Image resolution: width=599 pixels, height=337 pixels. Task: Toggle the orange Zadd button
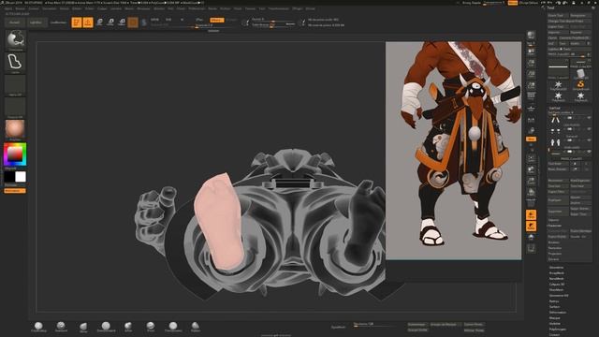coord(216,20)
